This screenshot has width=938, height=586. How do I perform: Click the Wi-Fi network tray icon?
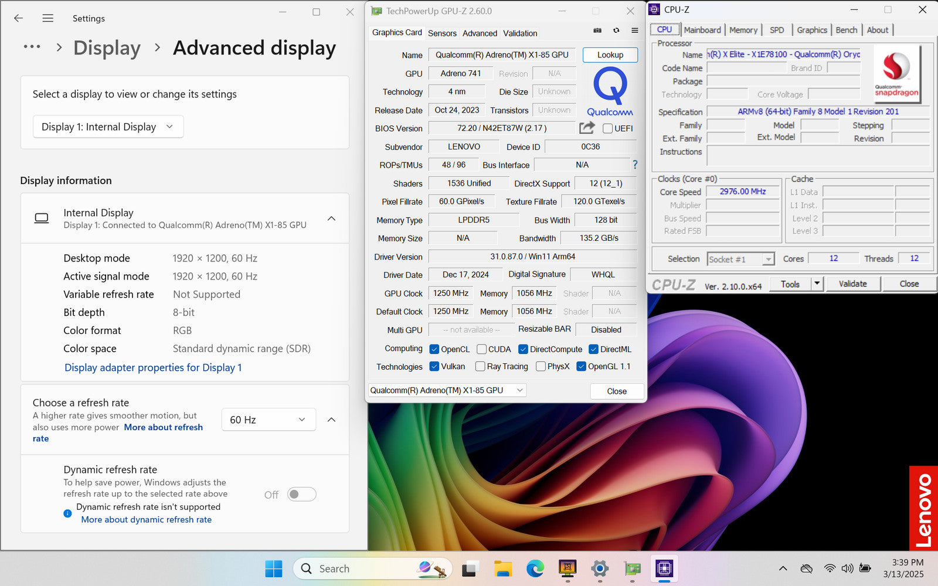[830, 568]
